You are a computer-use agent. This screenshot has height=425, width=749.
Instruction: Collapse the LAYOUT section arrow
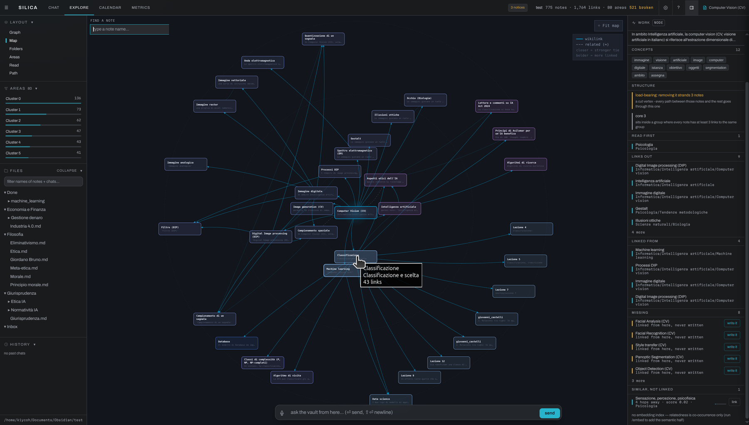(x=32, y=22)
